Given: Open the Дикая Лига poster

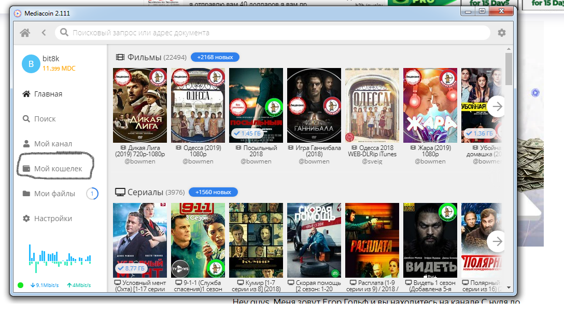Looking at the screenshot, I should 140,105.
